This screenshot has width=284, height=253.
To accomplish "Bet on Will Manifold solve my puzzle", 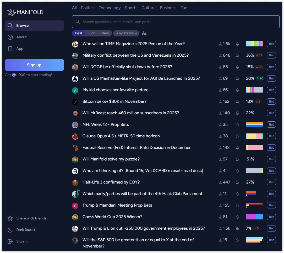I will [x=271, y=159].
